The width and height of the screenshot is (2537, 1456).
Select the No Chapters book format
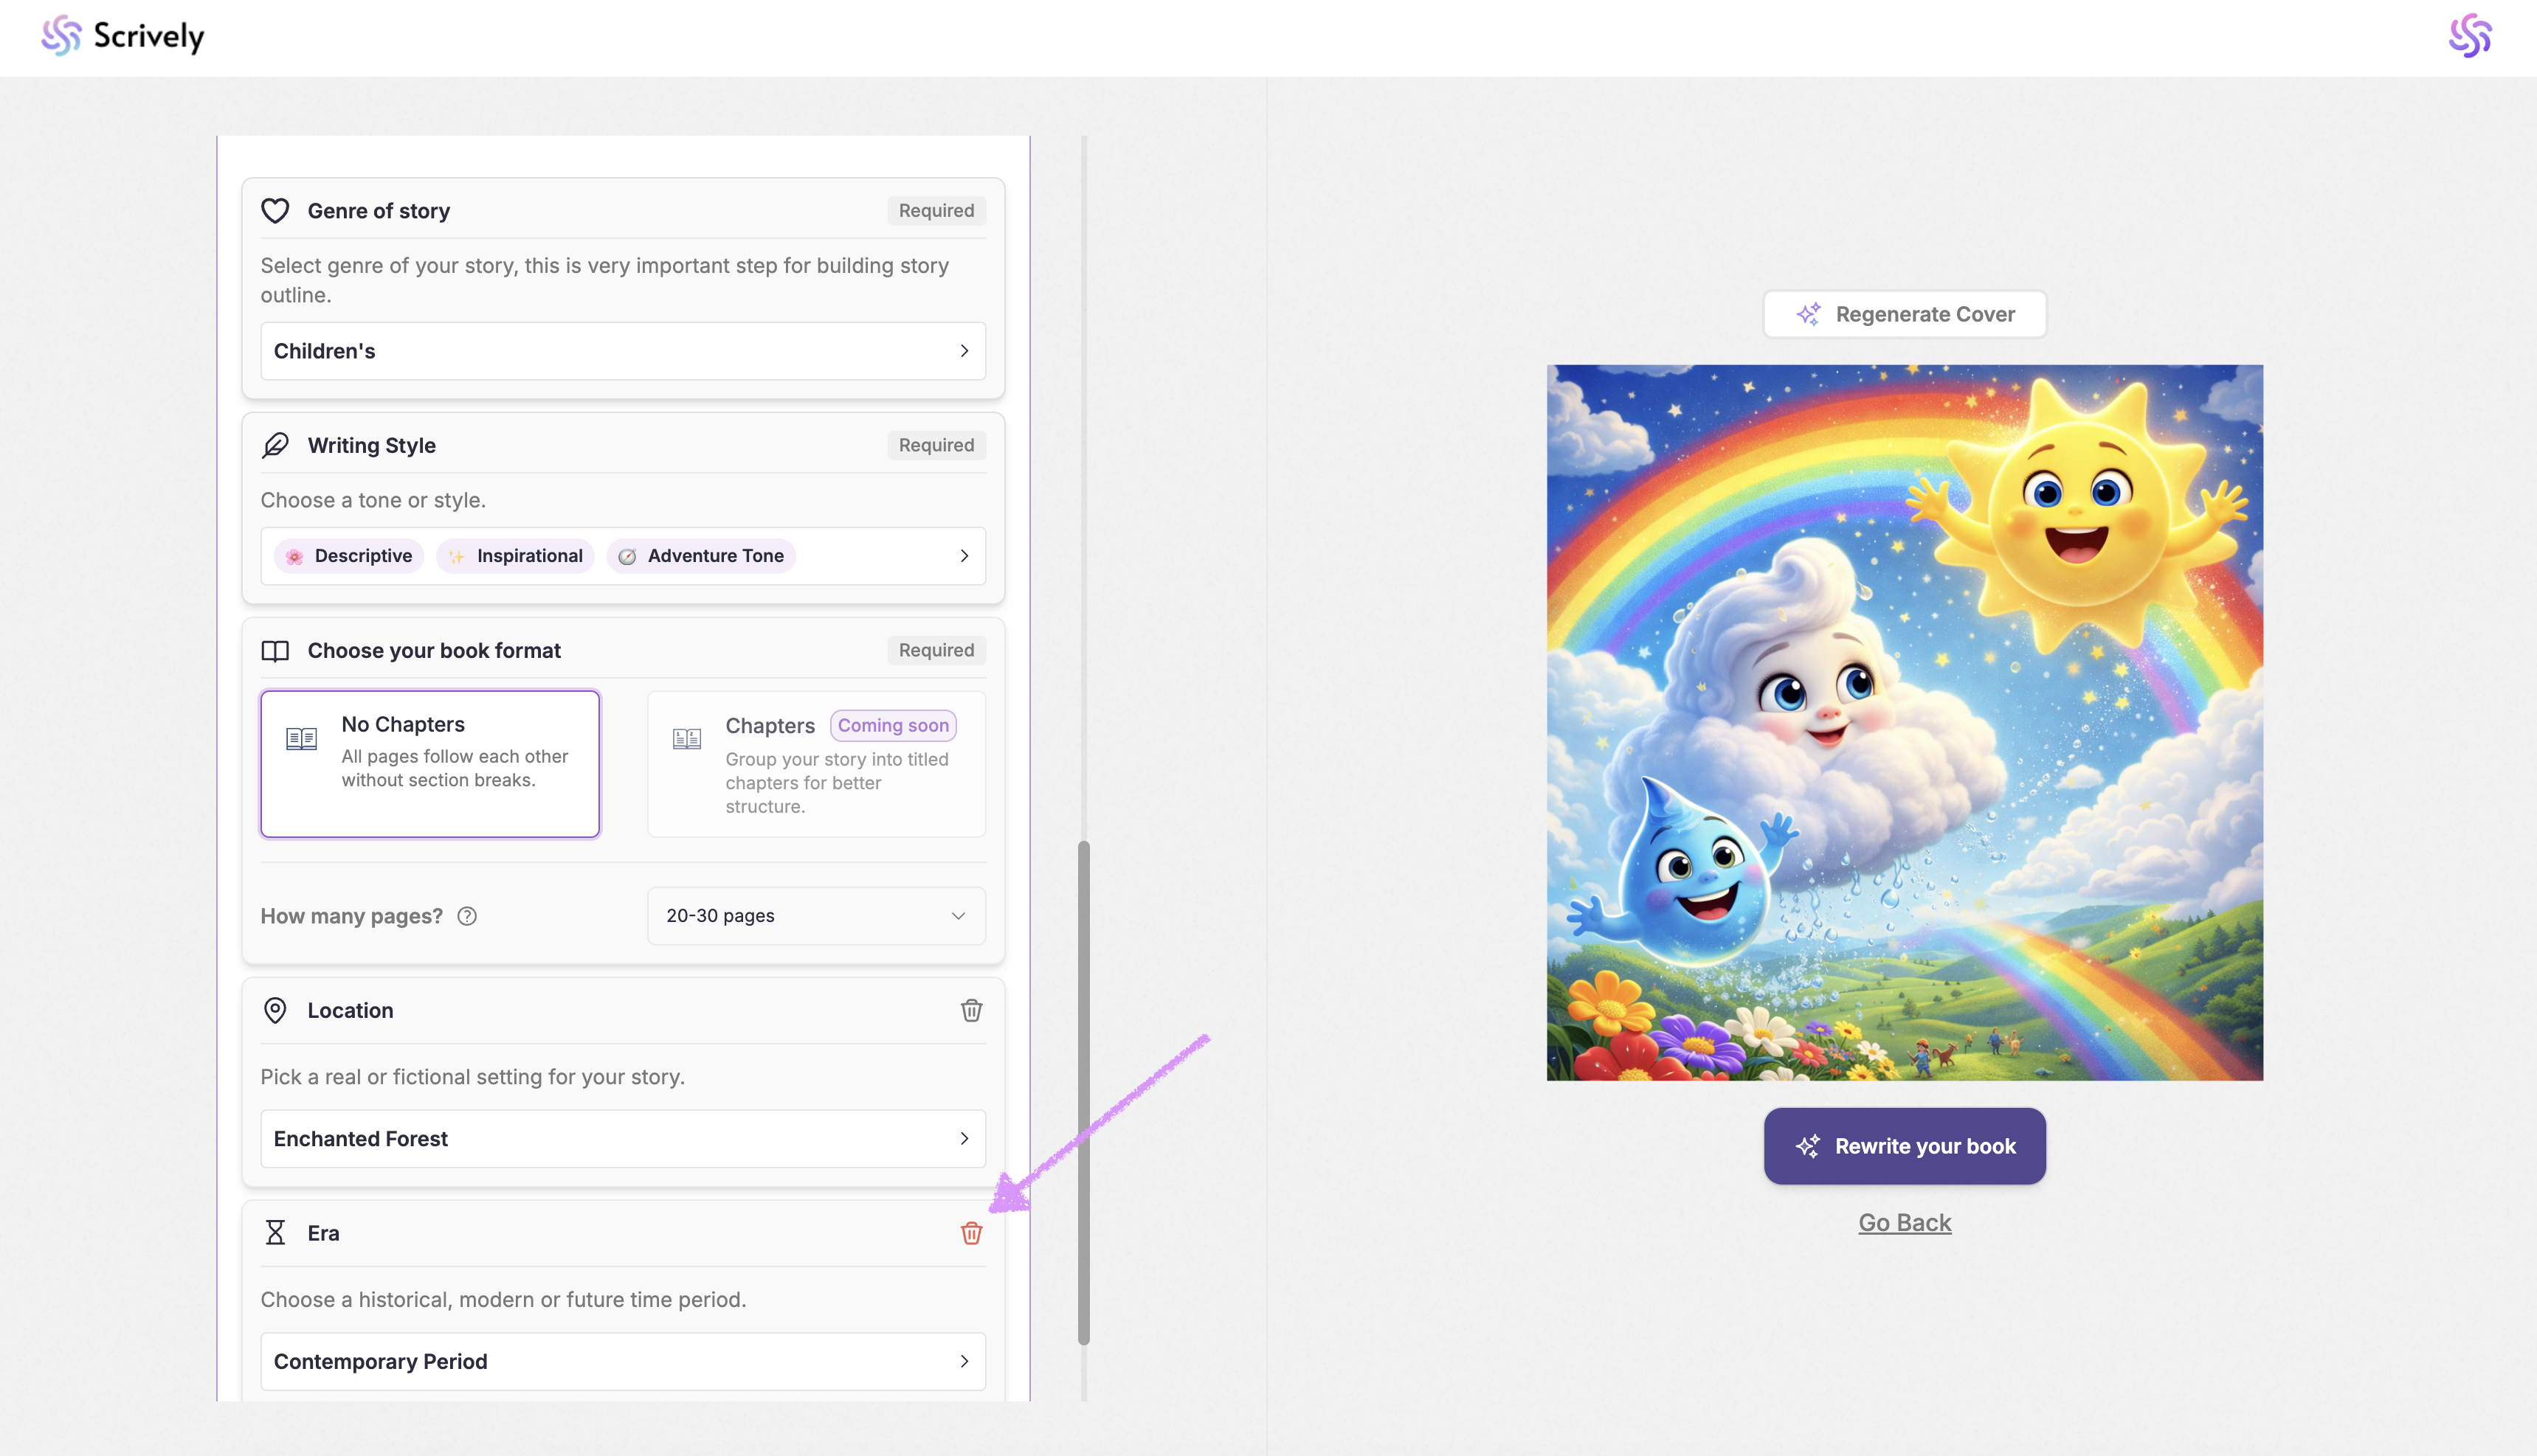point(430,763)
